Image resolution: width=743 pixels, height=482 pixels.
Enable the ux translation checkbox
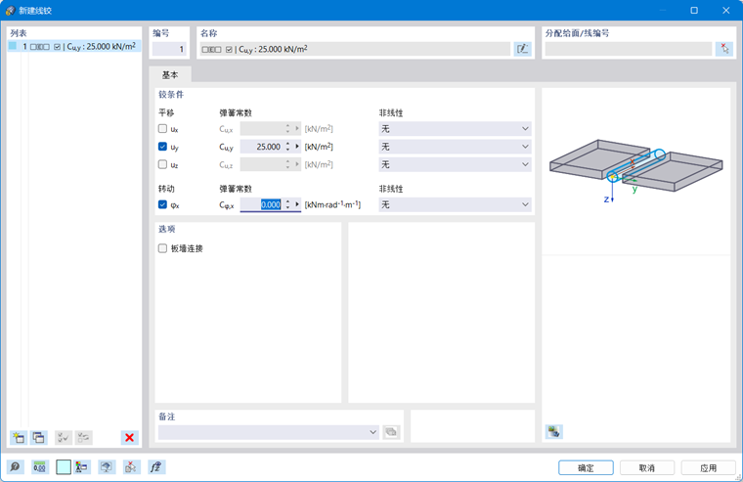point(162,128)
